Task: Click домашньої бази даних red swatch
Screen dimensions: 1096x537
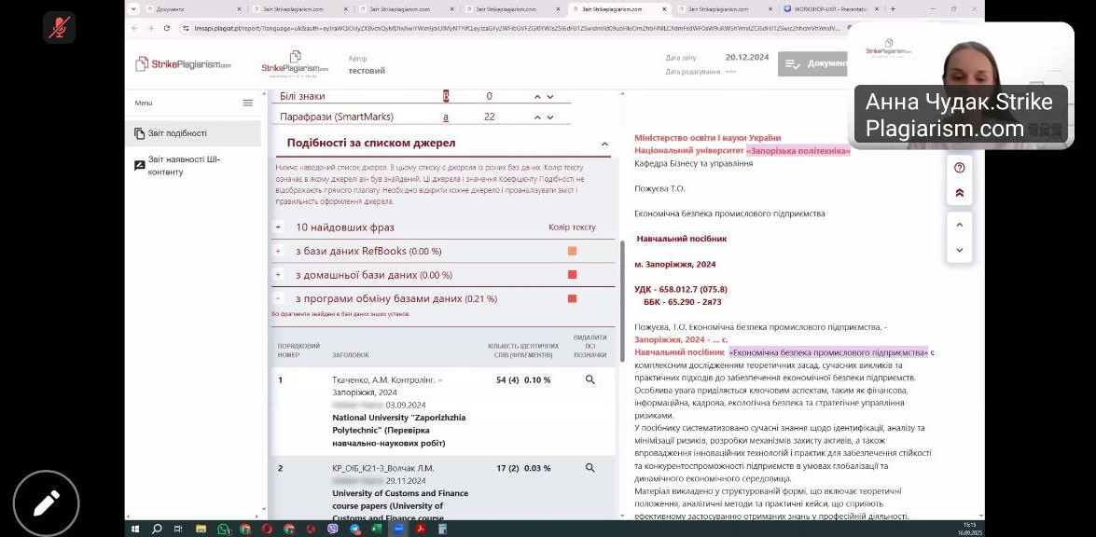Action: [573, 275]
